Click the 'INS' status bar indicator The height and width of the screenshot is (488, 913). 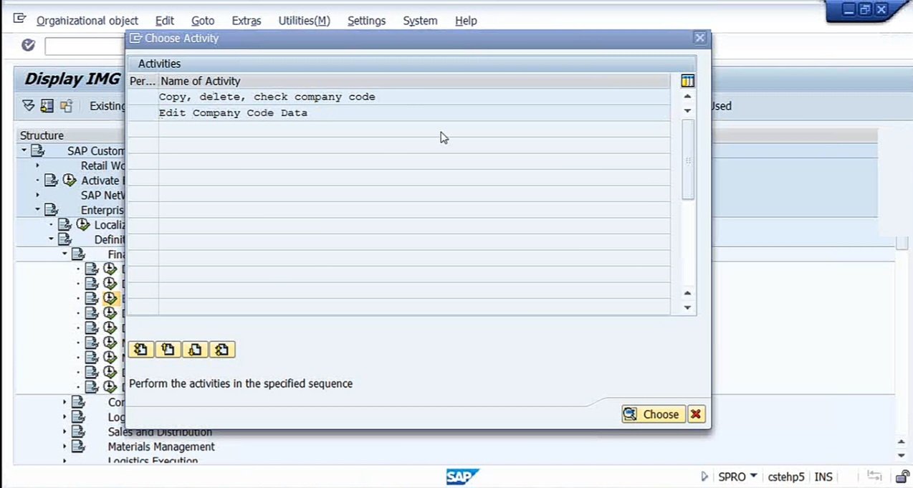pyautogui.click(x=823, y=477)
